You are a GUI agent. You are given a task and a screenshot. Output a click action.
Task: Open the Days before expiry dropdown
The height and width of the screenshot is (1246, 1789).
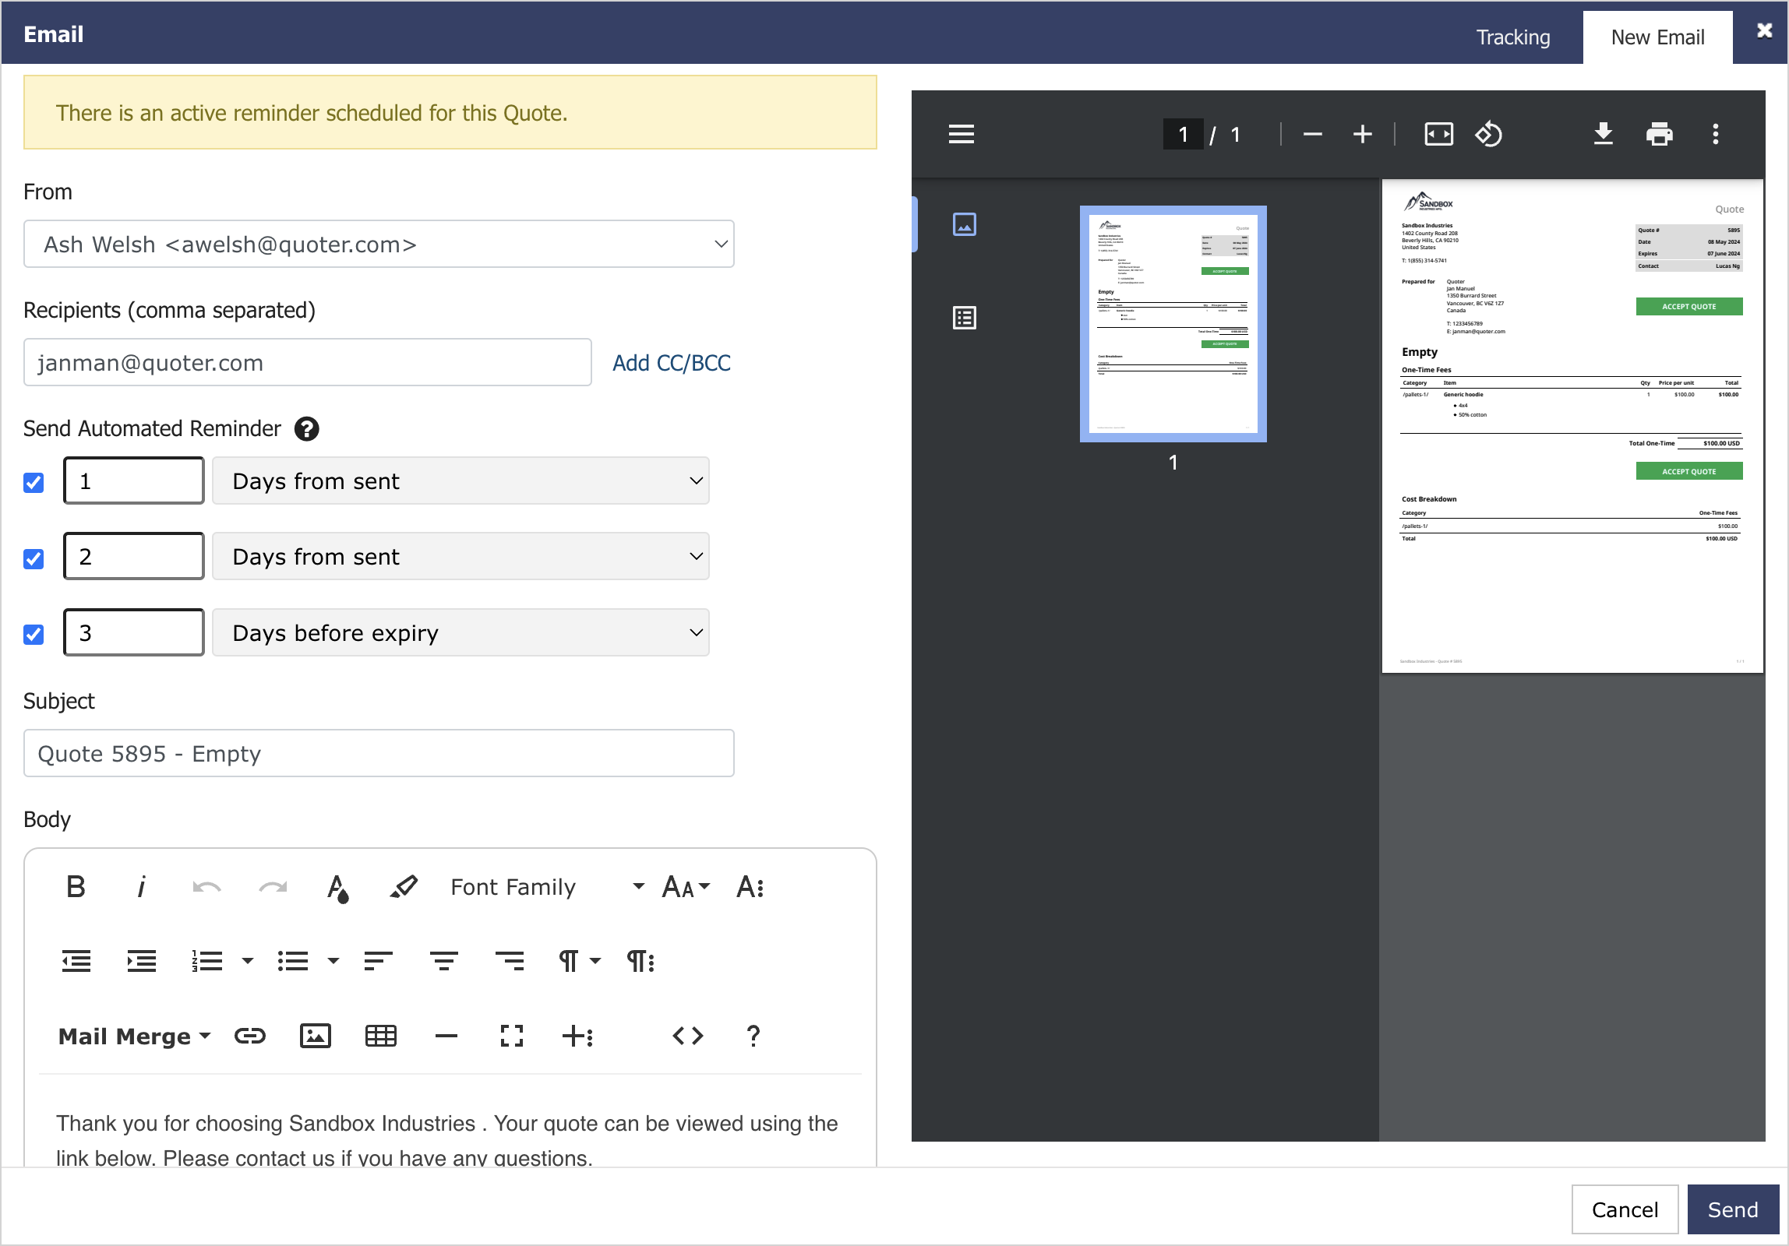tap(460, 633)
